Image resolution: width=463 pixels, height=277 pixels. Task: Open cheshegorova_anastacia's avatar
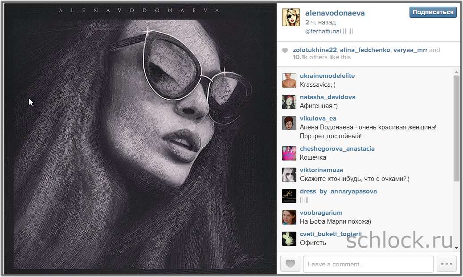pyautogui.click(x=289, y=153)
